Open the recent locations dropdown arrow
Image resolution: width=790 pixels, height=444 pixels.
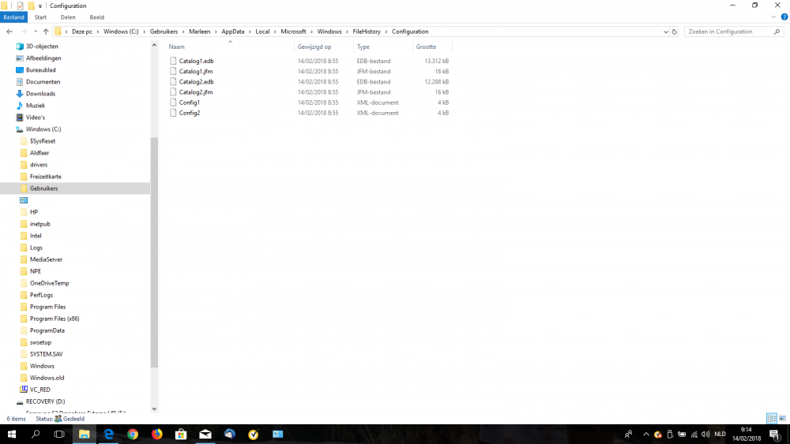(36, 32)
